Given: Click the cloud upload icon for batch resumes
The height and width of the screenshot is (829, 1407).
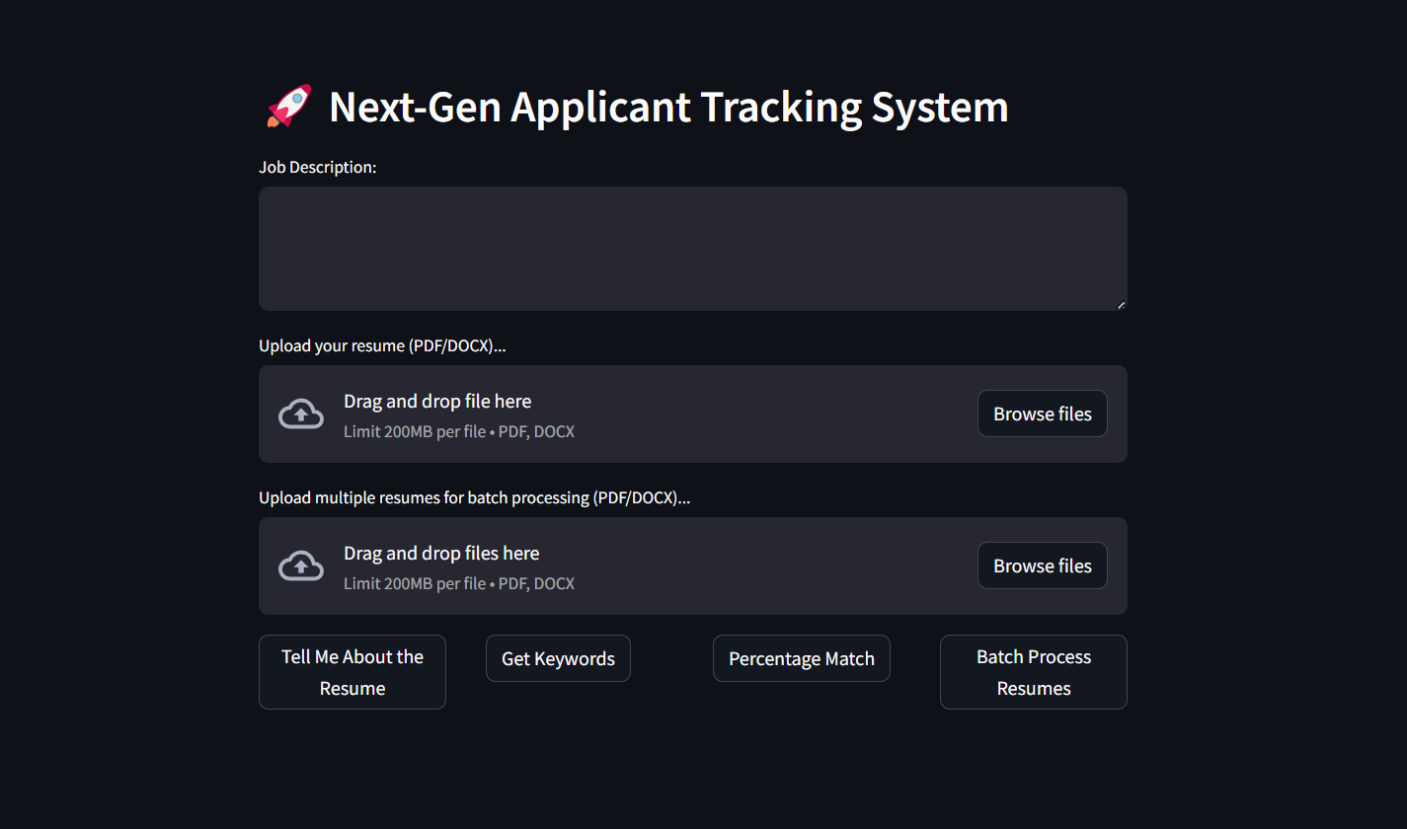Looking at the screenshot, I should point(301,566).
